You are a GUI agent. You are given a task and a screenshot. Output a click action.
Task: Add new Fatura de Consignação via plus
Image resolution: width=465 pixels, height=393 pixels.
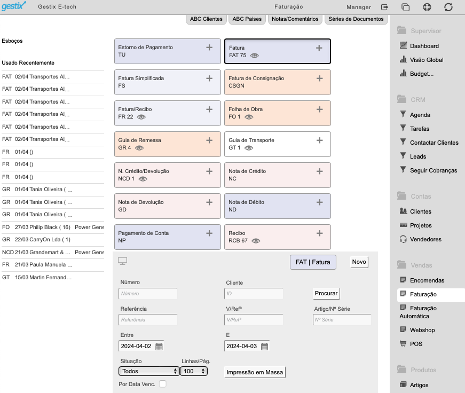coord(320,78)
